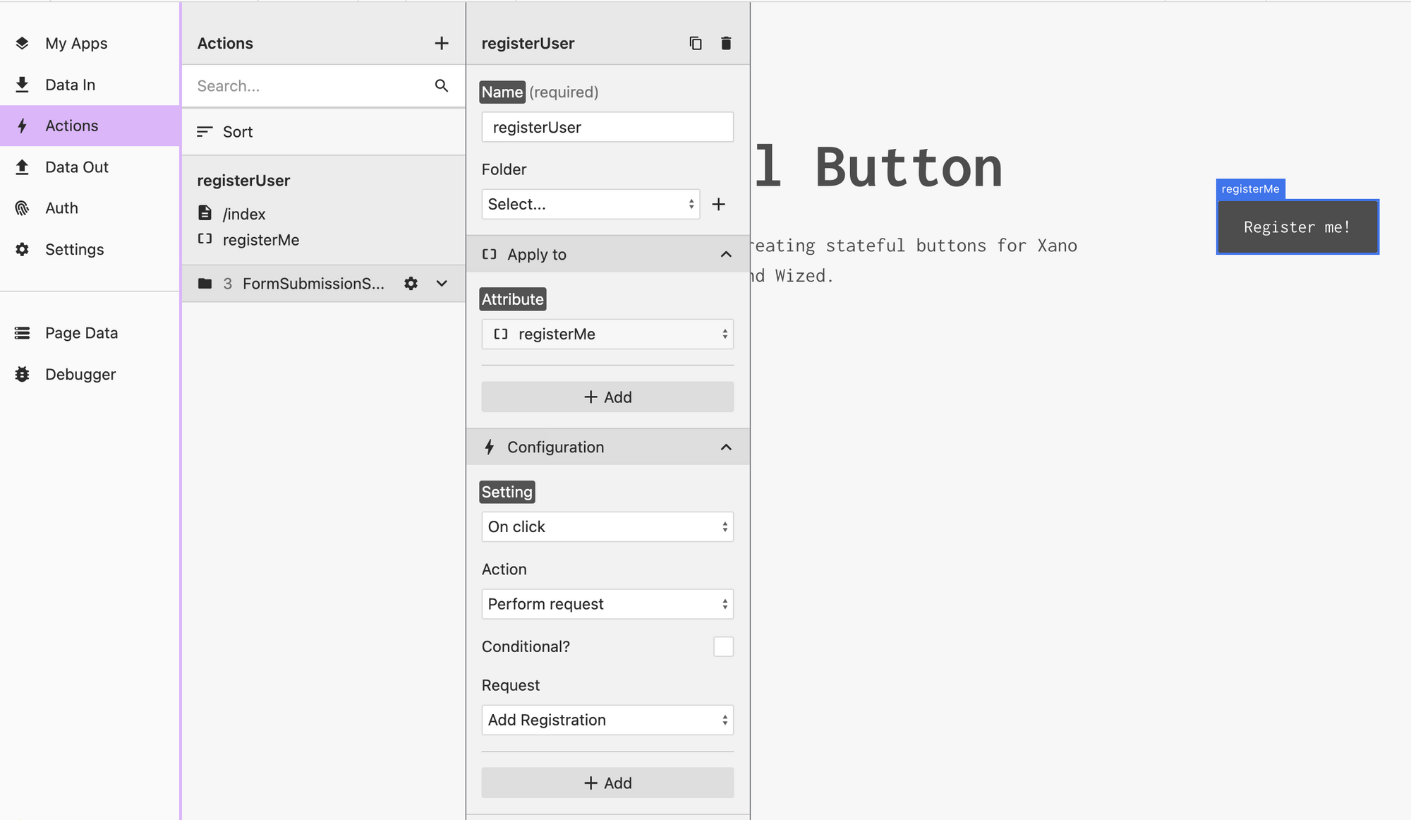Open the Attribute registerMe dropdown

click(607, 334)
